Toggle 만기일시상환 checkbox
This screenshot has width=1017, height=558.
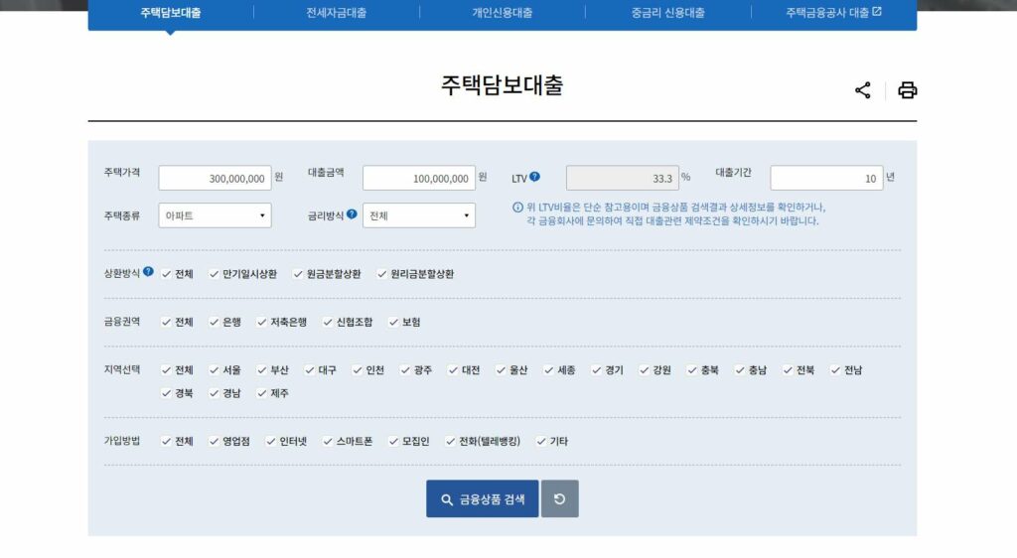(215, 274)
